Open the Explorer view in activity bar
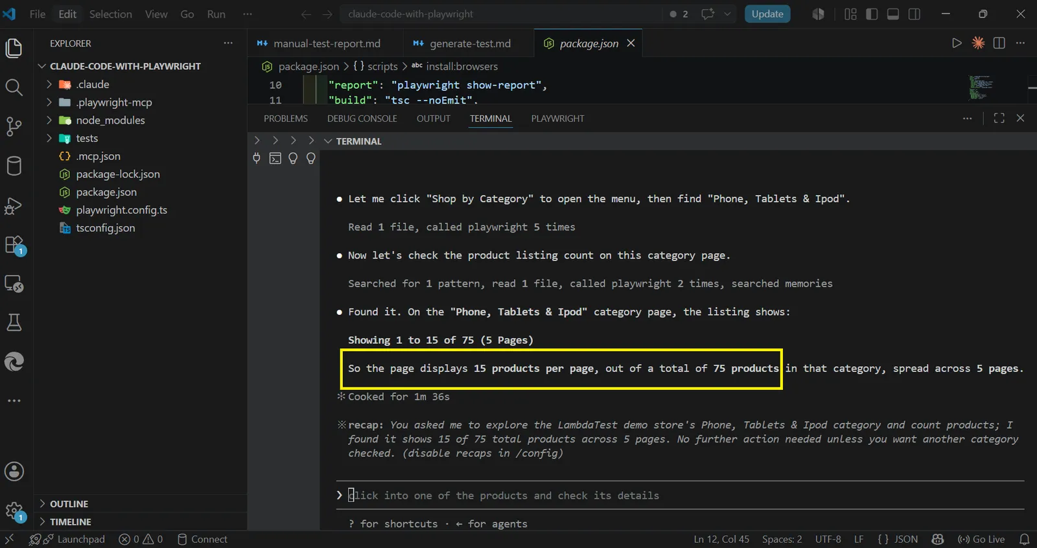Screen dimensions: 1037x548 tap(14, 48)
